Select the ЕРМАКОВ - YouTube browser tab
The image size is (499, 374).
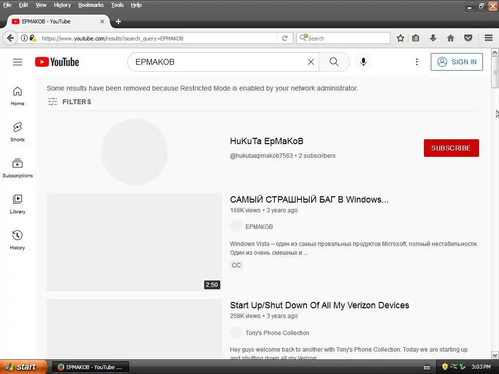point(58,21)
